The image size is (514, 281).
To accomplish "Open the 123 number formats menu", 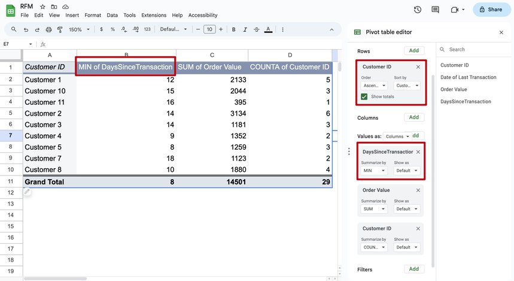I will [x=147, y=29].
